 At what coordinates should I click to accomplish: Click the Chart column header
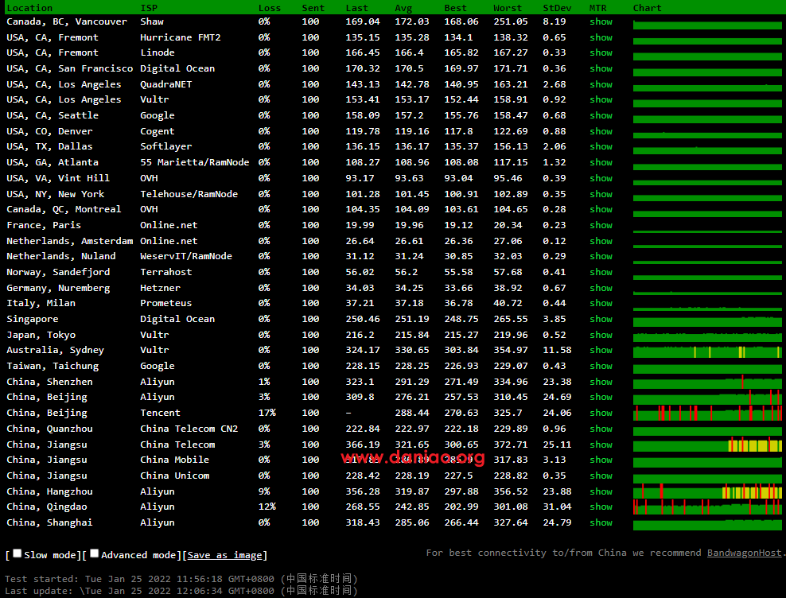click(647, 8)
